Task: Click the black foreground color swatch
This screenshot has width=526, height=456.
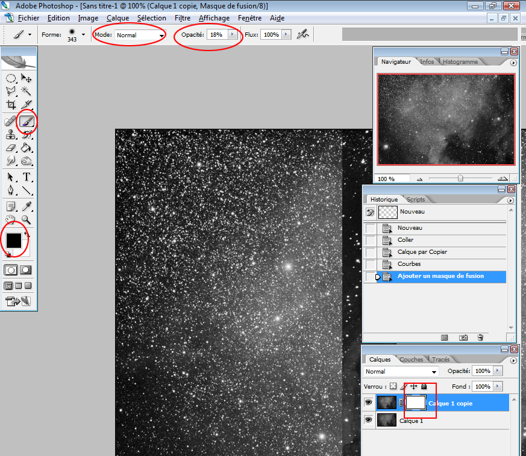Action: 13,240
